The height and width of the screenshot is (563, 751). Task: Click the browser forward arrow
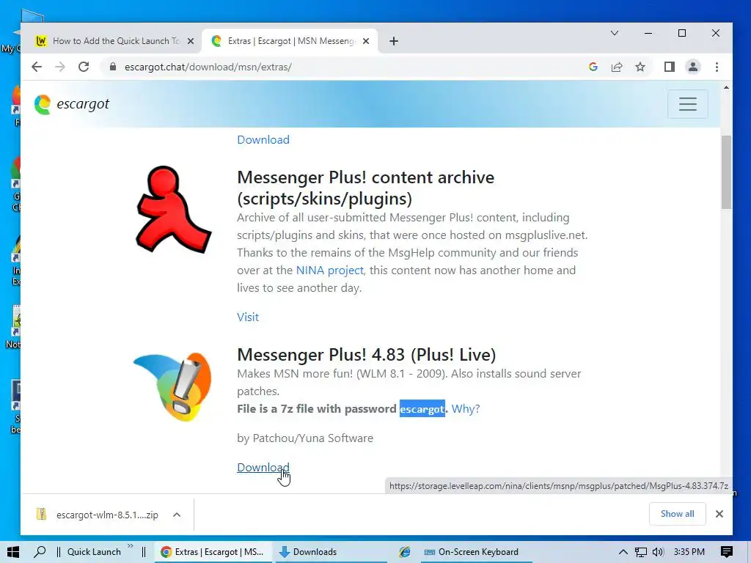(x=60, y=67)
